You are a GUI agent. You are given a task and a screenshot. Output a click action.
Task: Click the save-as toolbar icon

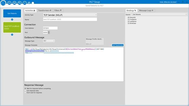pyautogui.click(x=19, y=3)
